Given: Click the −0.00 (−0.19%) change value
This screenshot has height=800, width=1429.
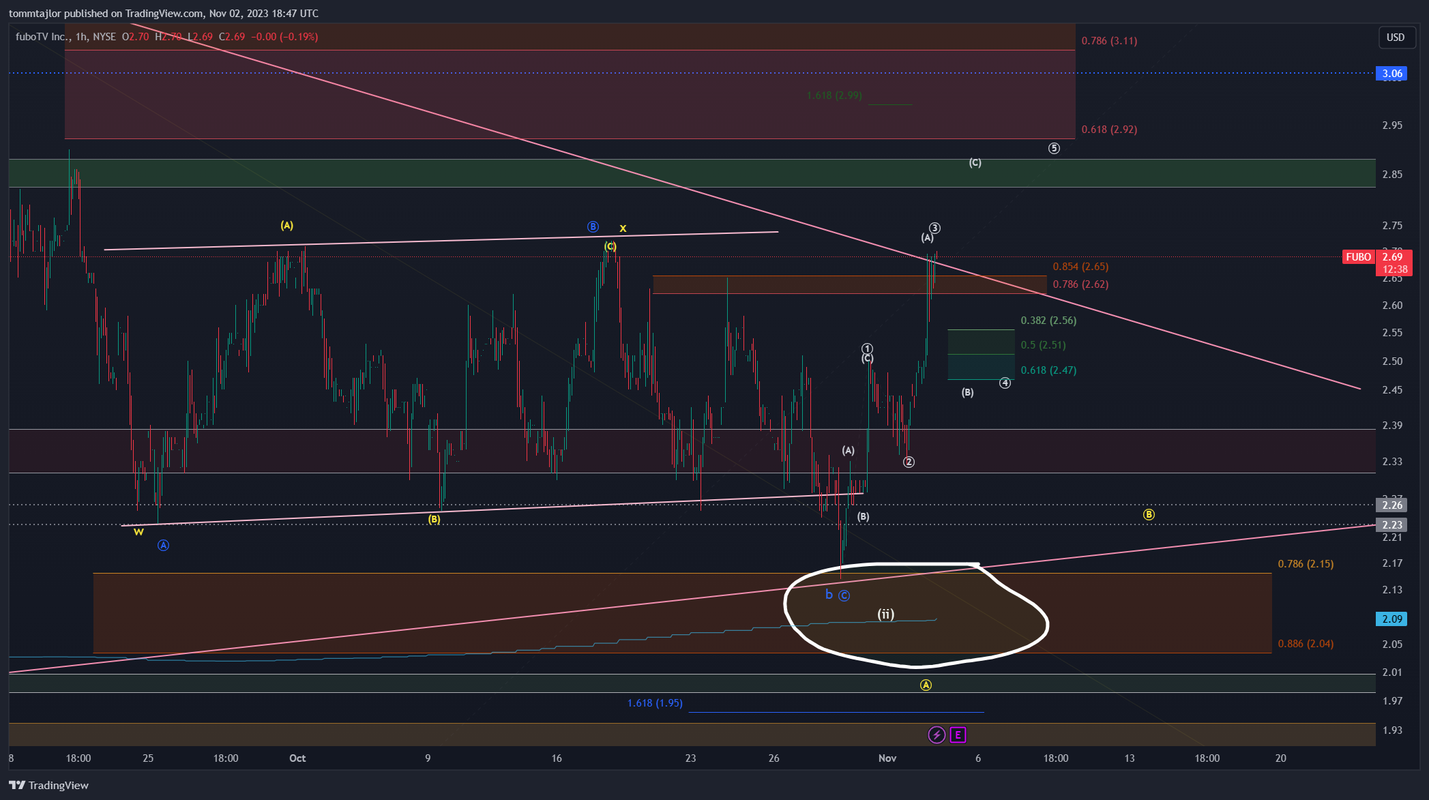Looking at the screenshot, I should (x=284, y=37).
